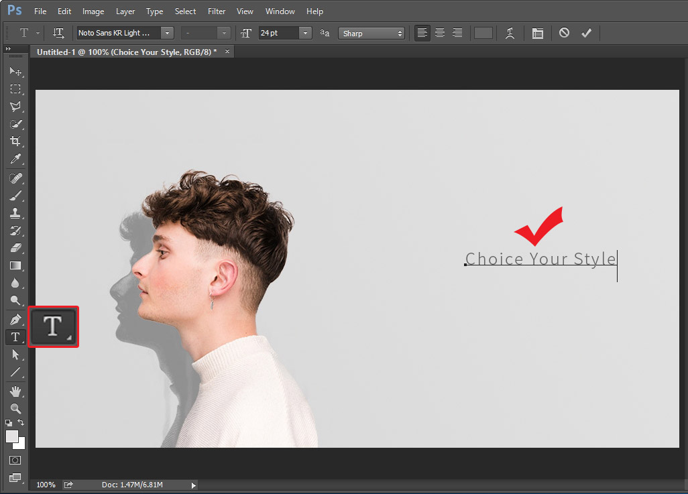Image resolution: width=688 pixels, height=494 pixels.
Task: Change the screen mode
Action: 15,478
